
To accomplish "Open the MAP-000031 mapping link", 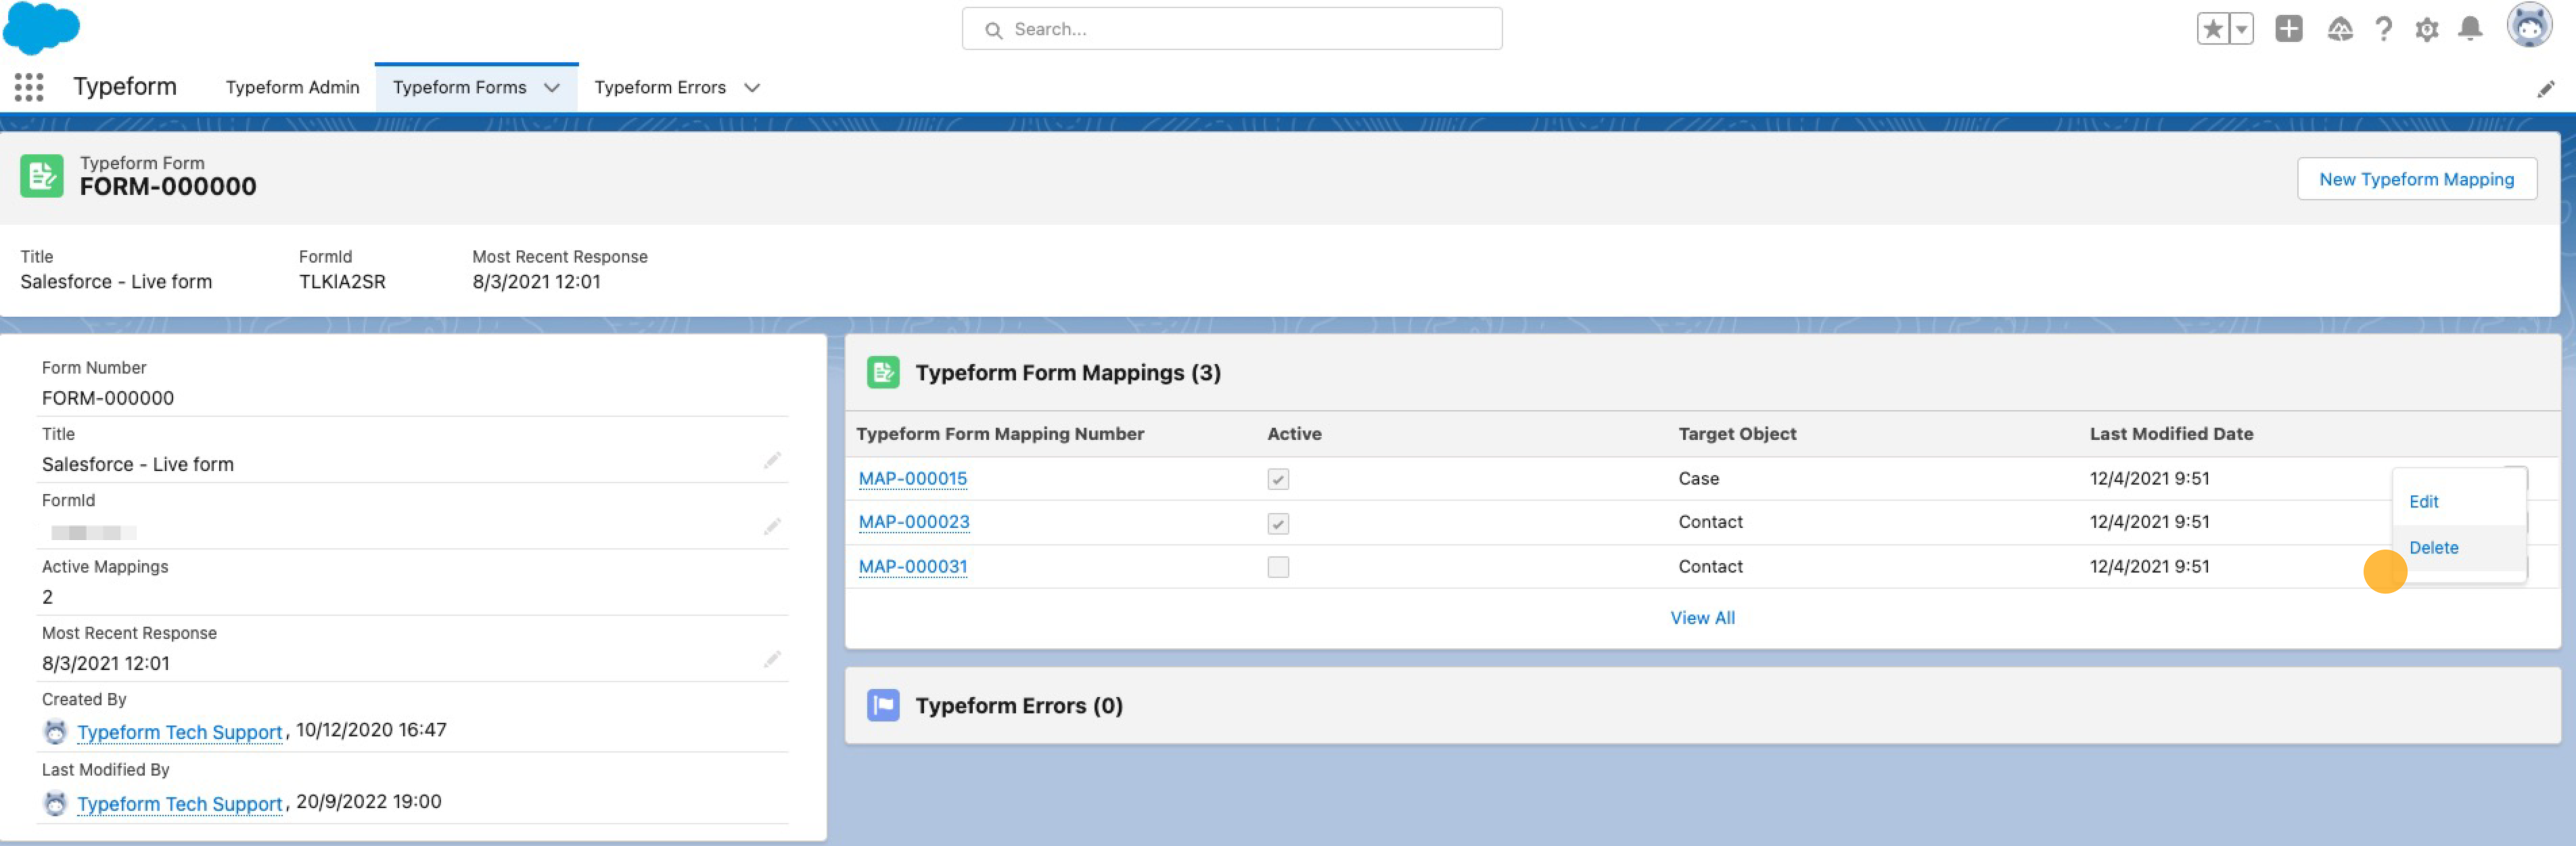I will click(913, 566).
